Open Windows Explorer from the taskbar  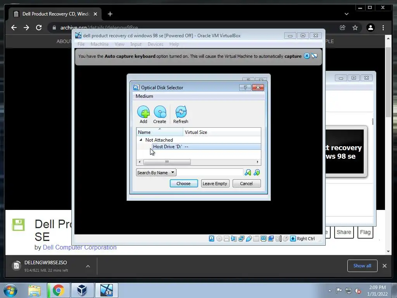tap(35, 290)
